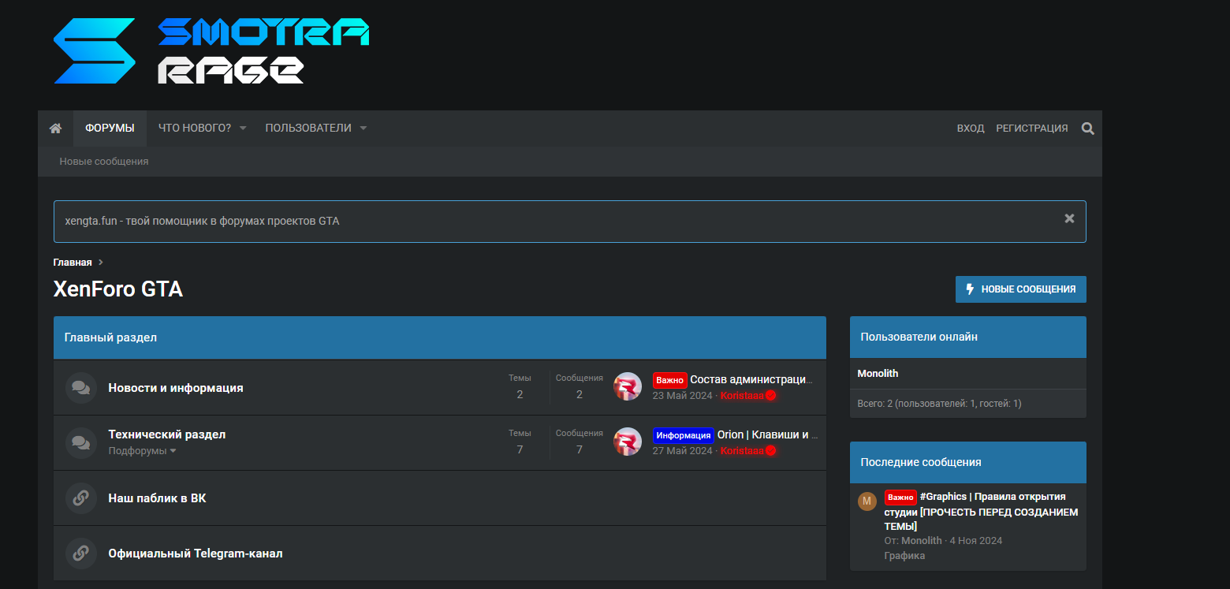The image size is (1230, 589).
Task: Switch to the Форумы tab
Action: 110,129
